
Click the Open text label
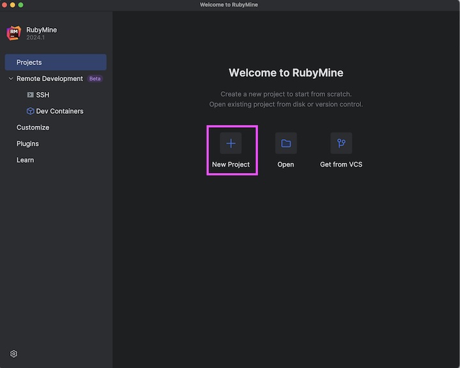click(x=286, y=165)
